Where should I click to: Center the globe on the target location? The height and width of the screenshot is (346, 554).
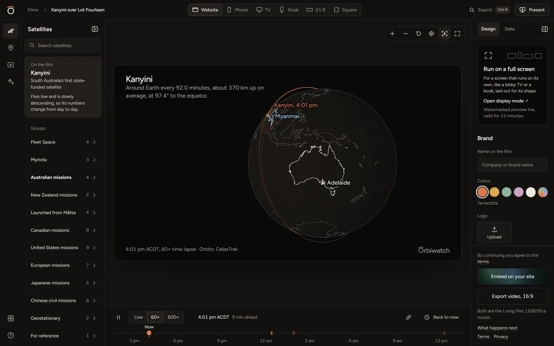point(431,34)
